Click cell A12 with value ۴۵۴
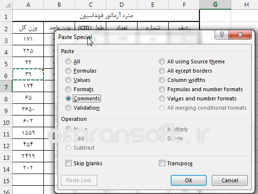This screenshot has height=194, width=258. click(x=28, y=144)
